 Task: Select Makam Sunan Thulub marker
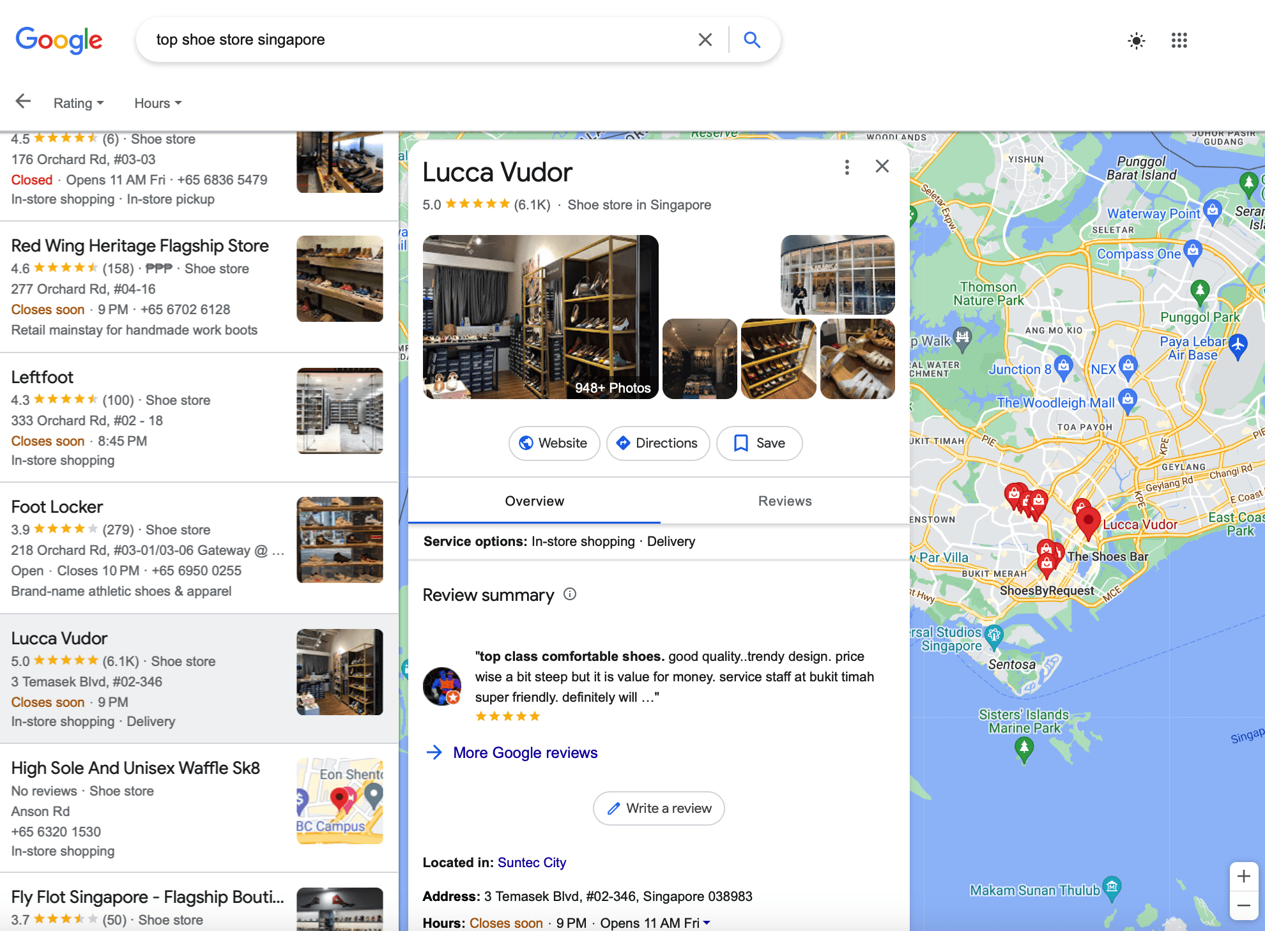1112,888
